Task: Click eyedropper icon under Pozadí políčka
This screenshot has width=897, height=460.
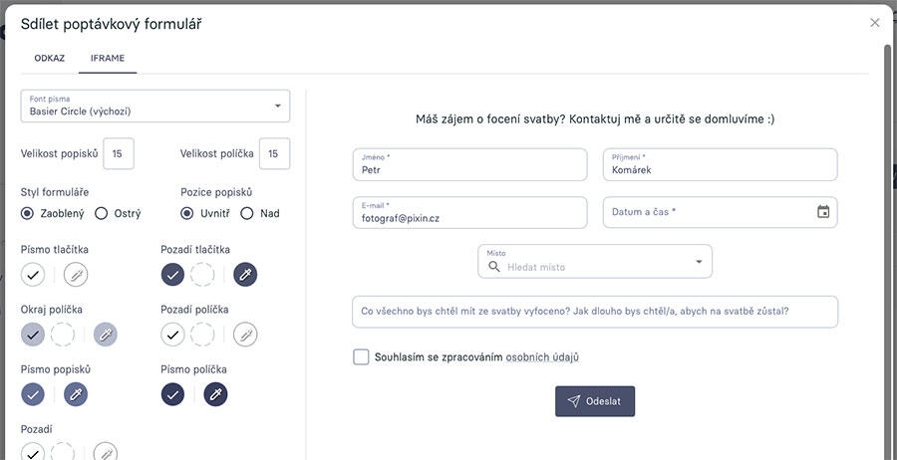Action: point(245,335)
